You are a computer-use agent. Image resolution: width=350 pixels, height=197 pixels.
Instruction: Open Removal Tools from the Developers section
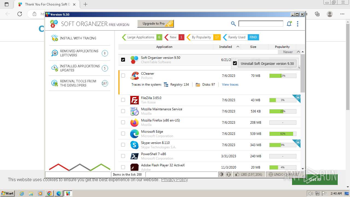click(80, 83)
